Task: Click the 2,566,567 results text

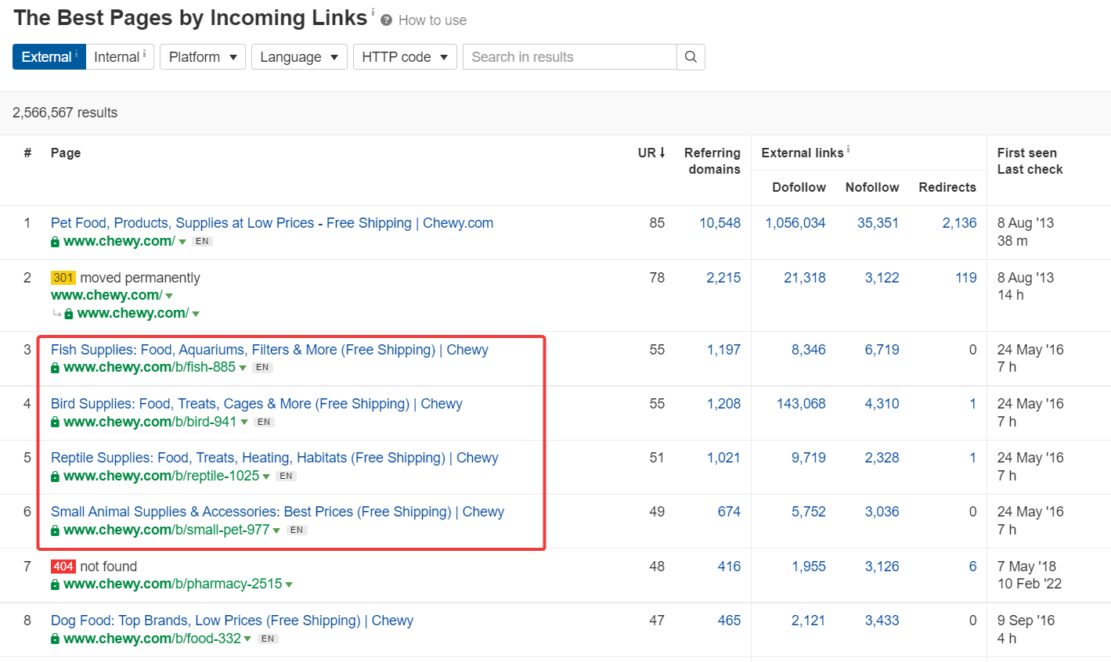Action: click(65, 113)
